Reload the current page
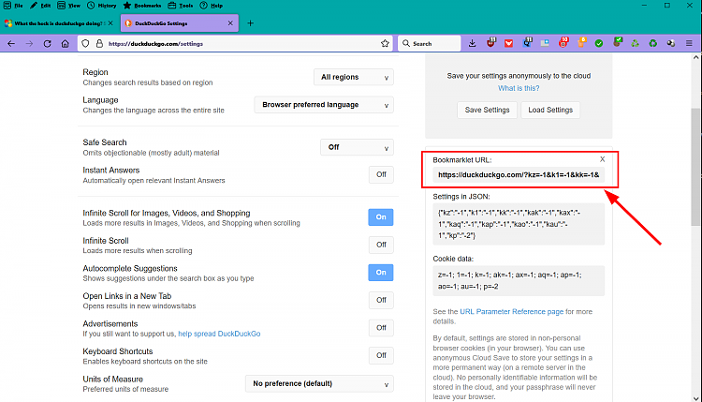The image size is (702, 402). pyautogui.click(x=47, y=43)
